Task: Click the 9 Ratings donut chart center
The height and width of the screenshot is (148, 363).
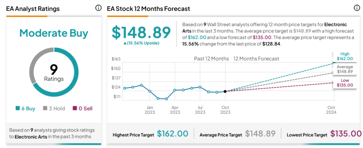Action: [x=54, y=73]
